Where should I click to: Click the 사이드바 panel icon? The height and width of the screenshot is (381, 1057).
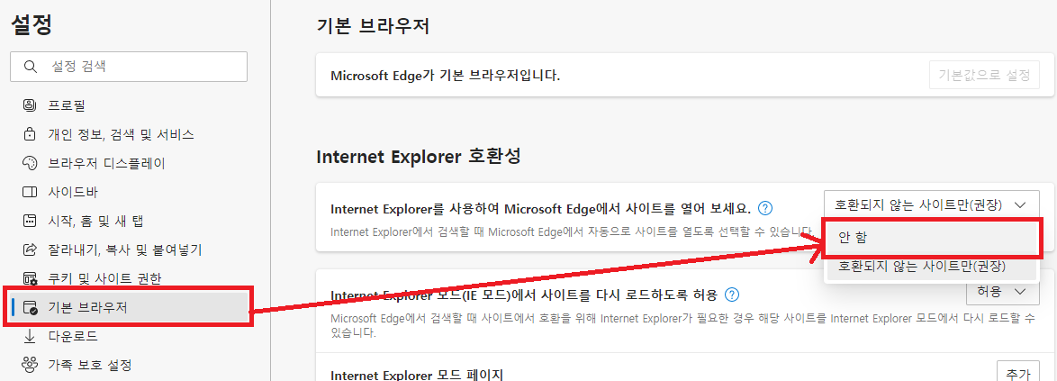tap(30, 192)
